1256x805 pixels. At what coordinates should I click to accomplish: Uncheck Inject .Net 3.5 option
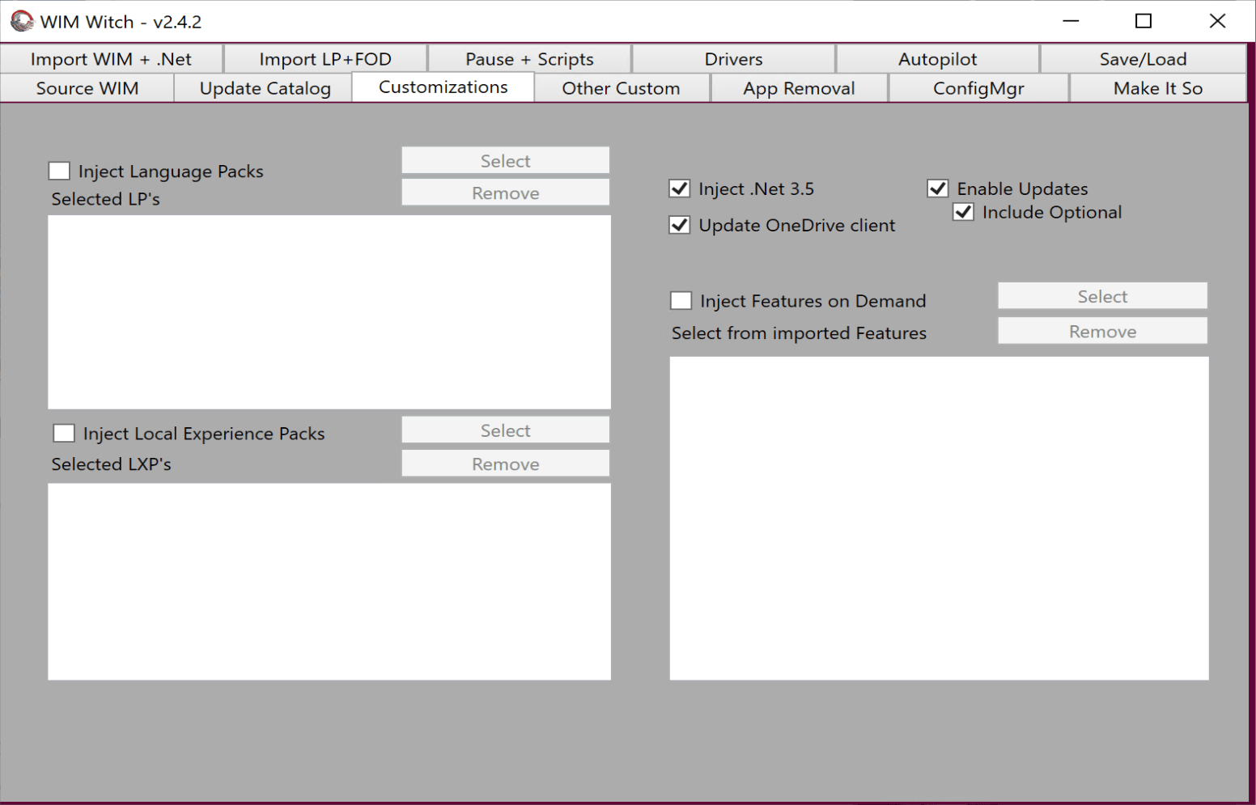click(x=680, y=189)
